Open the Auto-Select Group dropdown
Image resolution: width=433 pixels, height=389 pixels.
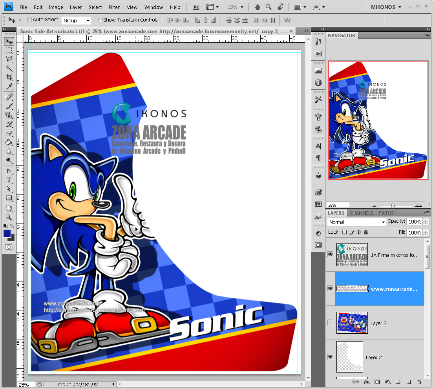click(x=76, y=20)
